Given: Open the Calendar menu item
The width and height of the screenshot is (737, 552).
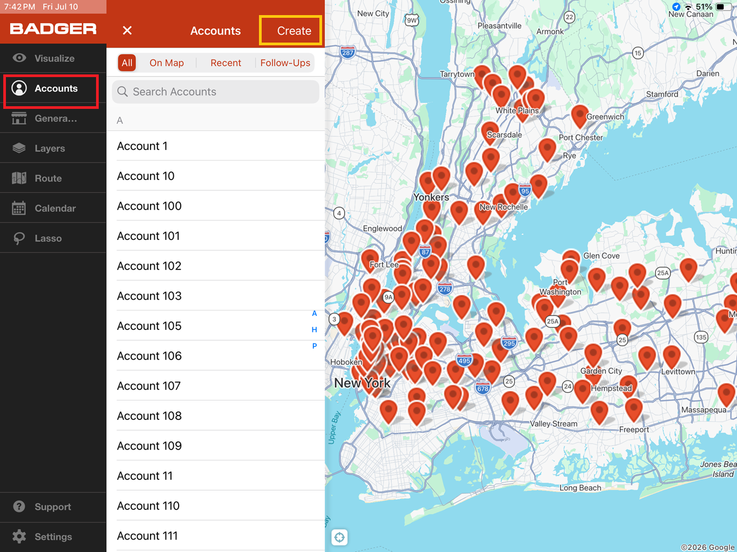Looking at the screenshot, I should coord(53,208).
